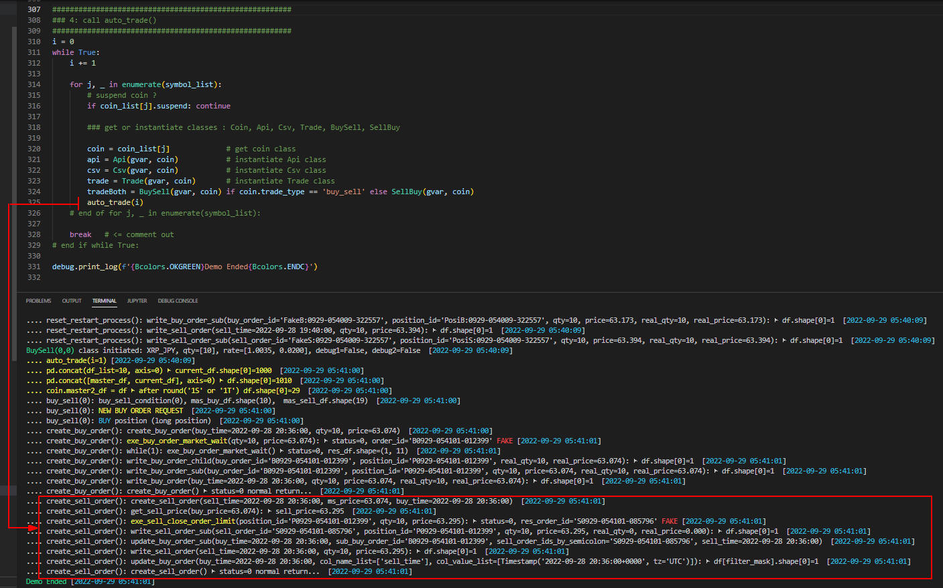
Task: Click the 'Demo Ended' terminal output line
Action: [x=90, y=581]
